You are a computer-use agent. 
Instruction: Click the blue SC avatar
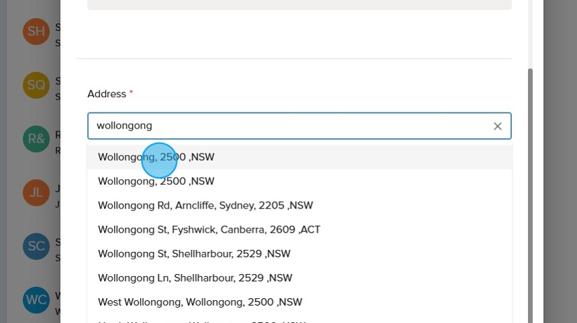pyautogui.click(x=36, y=246)
